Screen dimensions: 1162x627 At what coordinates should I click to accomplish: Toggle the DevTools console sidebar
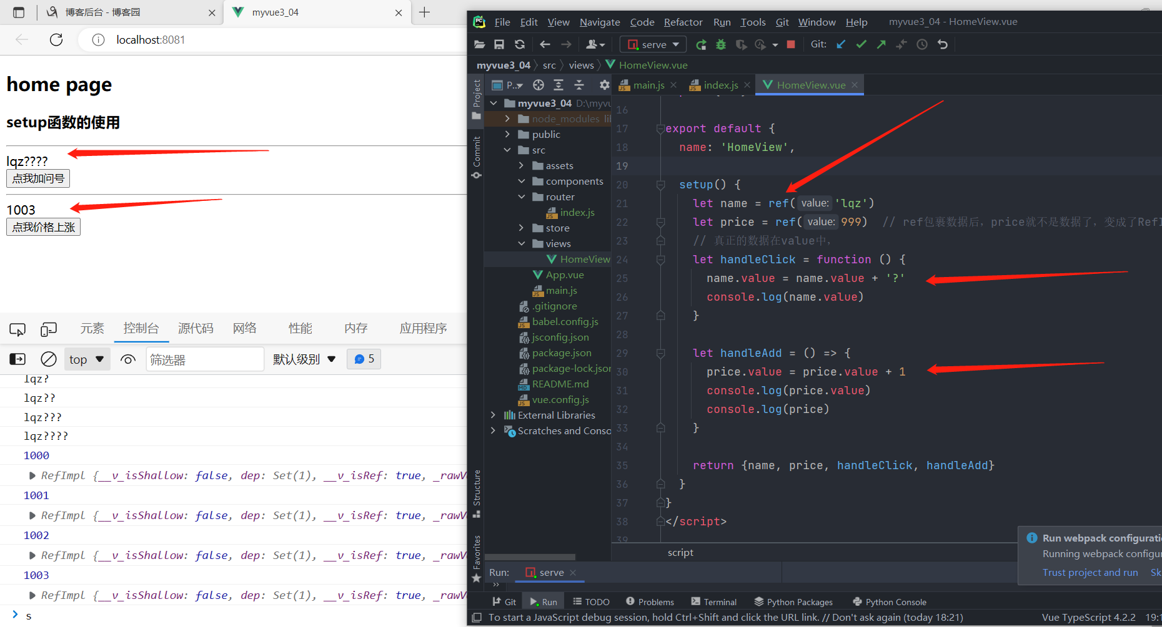17,359
